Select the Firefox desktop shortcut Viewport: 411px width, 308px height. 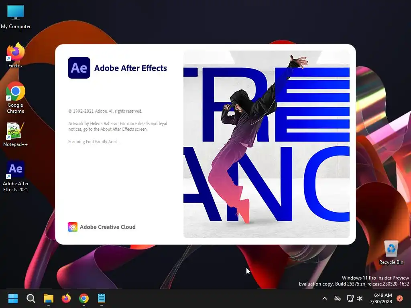pos(16,55)
